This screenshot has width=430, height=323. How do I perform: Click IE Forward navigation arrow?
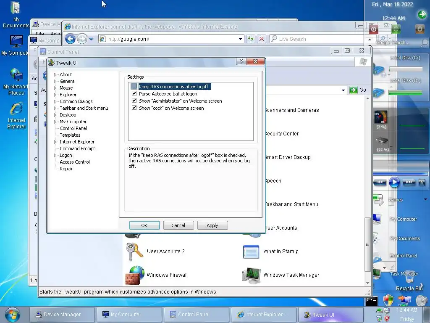pos(82,39)
